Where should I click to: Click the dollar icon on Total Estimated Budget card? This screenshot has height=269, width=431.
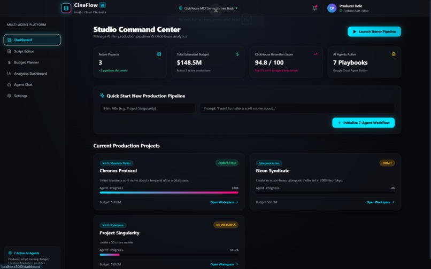click(237, 54)
